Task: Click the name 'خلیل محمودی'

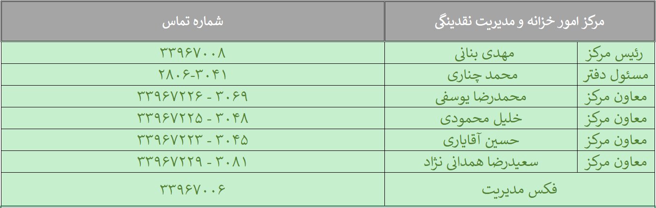Action: (481, 119)
